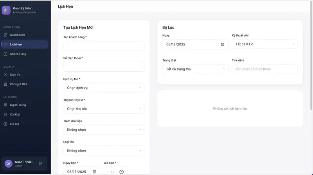The height and width of the screenshot is (175, 313).
Task: Open the clock icon in Giờ hẹn field
Action: point(121,171)
